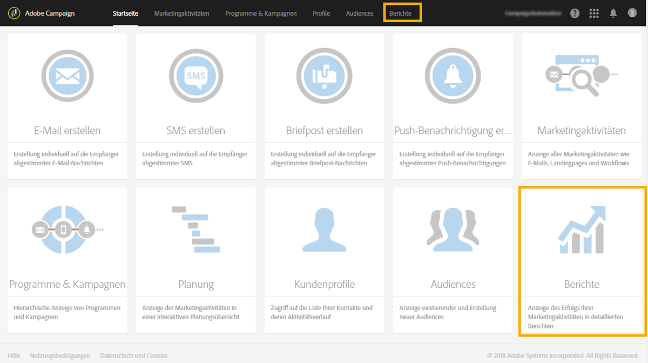Screen dimensions: 648x363
Task: Click the Kundenprofile person icon
Action: click(324, 230)
